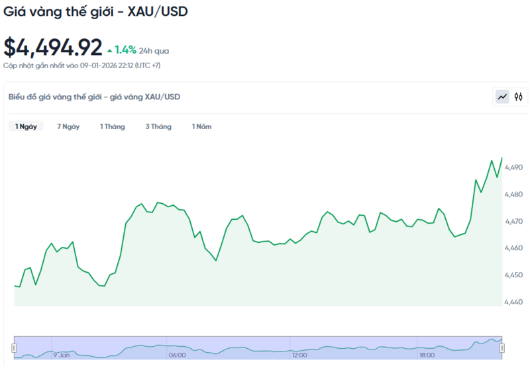Click the 12:00 marker in navigator

(x=299, y=355)
